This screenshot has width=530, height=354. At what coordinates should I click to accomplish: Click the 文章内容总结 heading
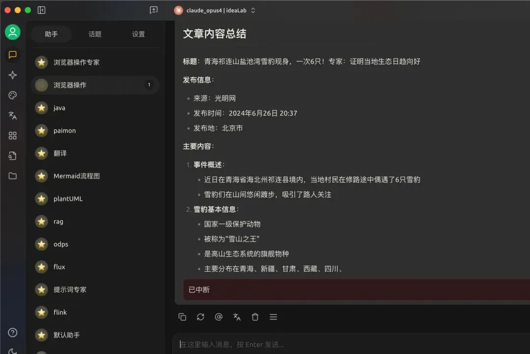click(x=214, y=34)
